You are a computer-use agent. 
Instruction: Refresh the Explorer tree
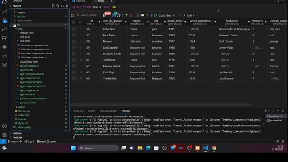point(63,6)
